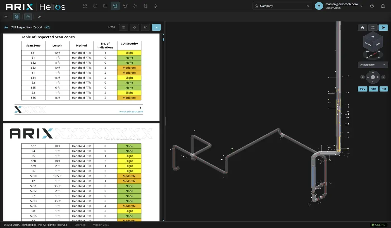391x228 pixels.
Task: Toggle the PEC data filter
Action: click(363, 89)
